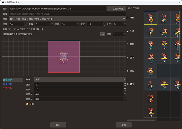
Task: Select 攻击判定 in the collision list
Action: coord(7,88)
